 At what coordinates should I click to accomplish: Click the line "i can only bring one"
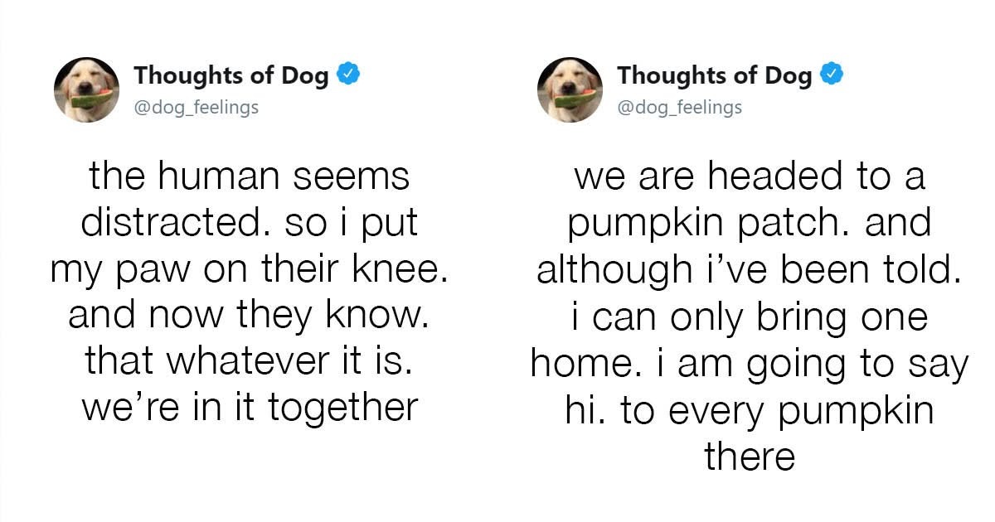[749, 318]
